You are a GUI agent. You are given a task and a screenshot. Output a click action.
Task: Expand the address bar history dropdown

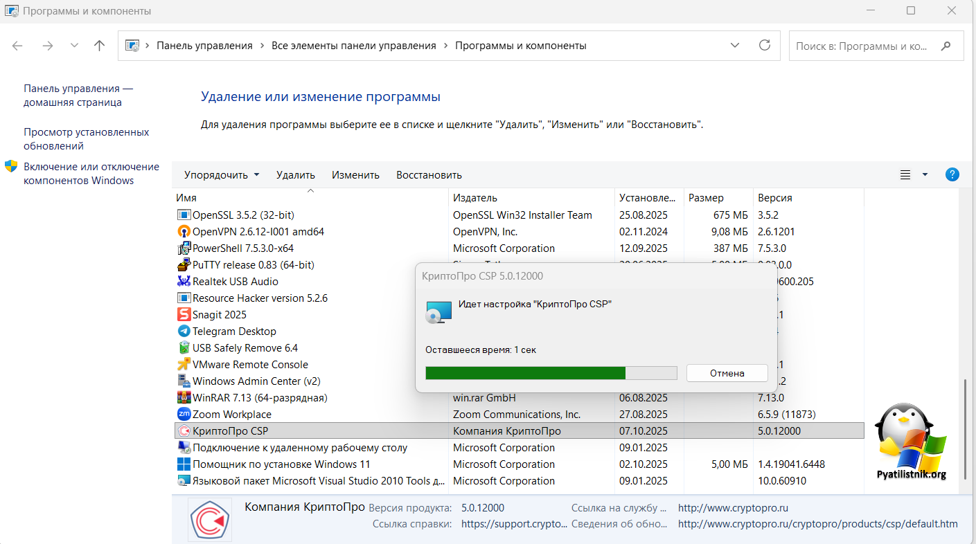(734, 46)
